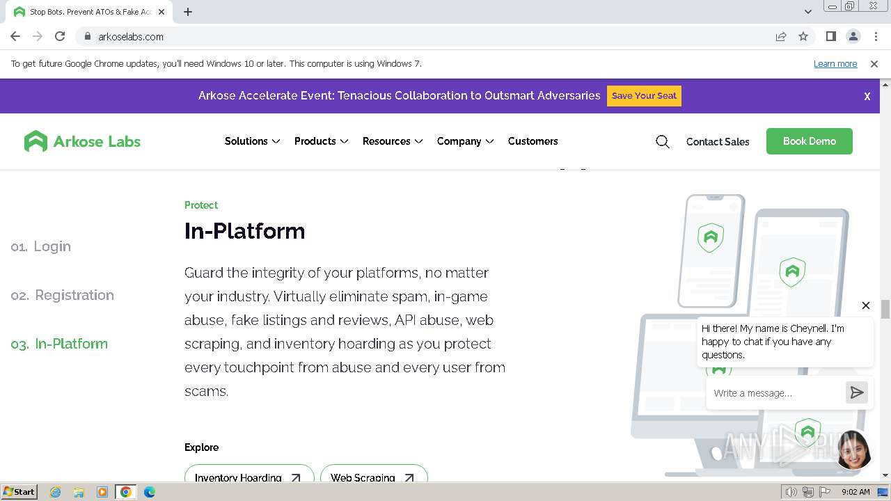Click the Arkose Labs logo

coord(82,141)
